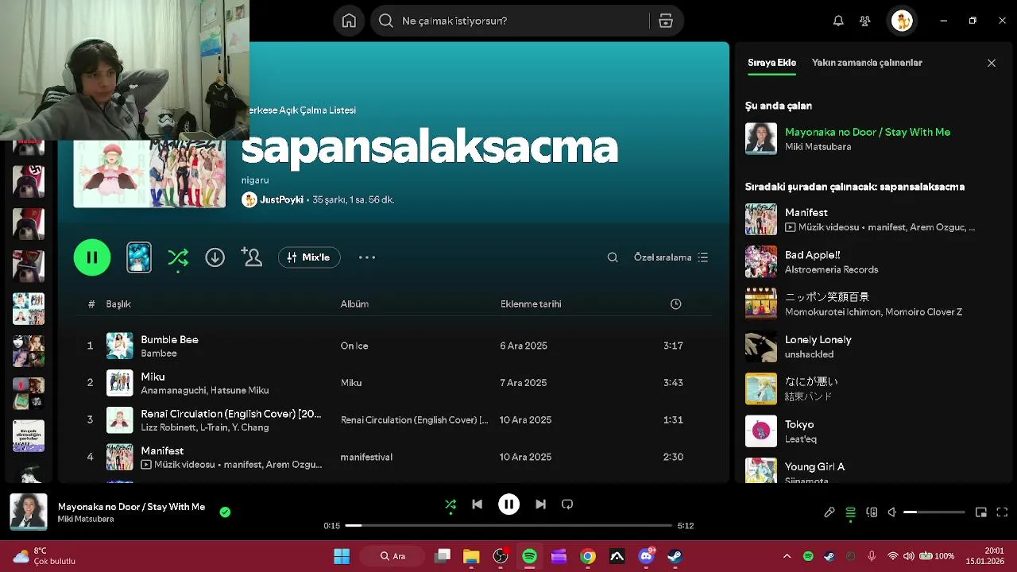Open the Windows Start menu
Image resolution: width=1017 pixels, height=572 pixels.
(342, 556)
